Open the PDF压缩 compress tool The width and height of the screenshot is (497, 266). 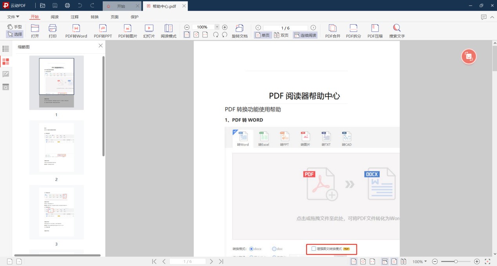pos(375,31)
